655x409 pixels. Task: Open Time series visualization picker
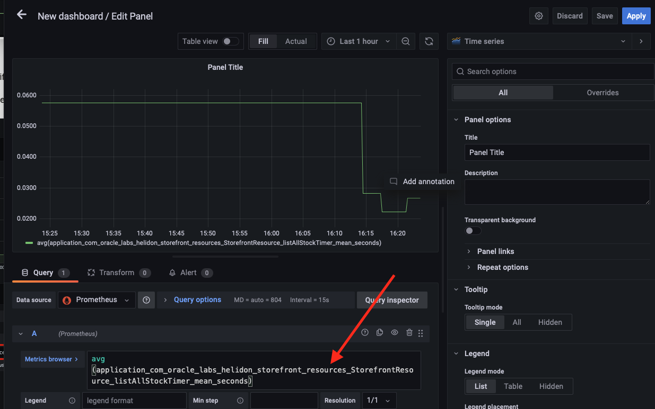pos(540,41)
